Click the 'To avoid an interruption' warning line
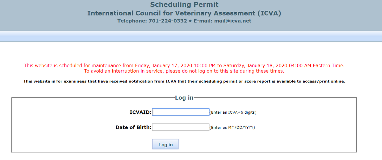382x160 pixels. pos(184,71)
